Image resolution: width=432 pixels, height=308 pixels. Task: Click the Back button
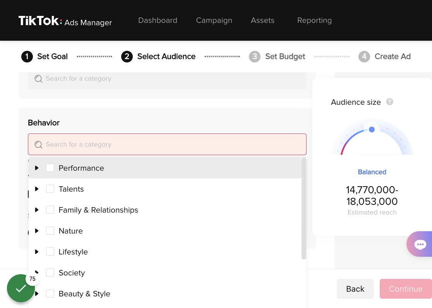click(x=355, y=289)
